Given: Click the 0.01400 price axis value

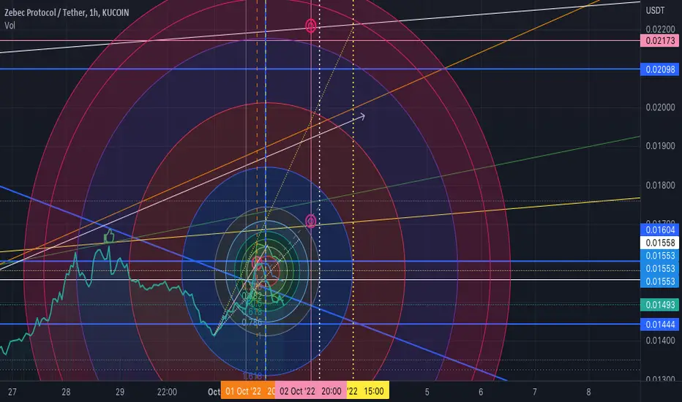Looking at the screenshot, I should [x=660, y=341].
